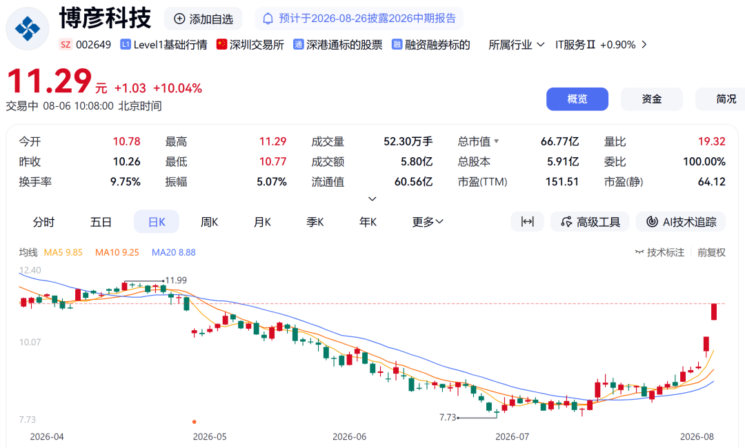745x448 pixels.
Task: Open 高级工具 advanced tools
Action: point(590,222)
